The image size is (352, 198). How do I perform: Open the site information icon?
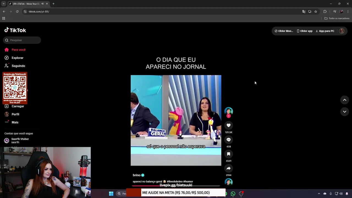pos(25,12)
